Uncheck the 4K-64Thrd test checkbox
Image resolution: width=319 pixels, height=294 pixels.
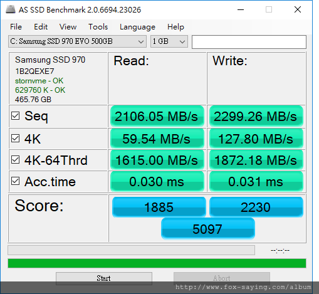pyautogui.click(x=16, y=160)
